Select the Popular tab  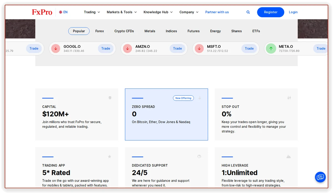[x=79, y=31]
